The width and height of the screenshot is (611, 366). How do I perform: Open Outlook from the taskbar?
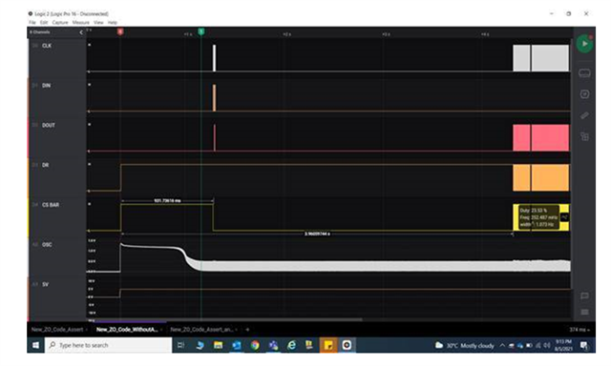pos(236,345)
